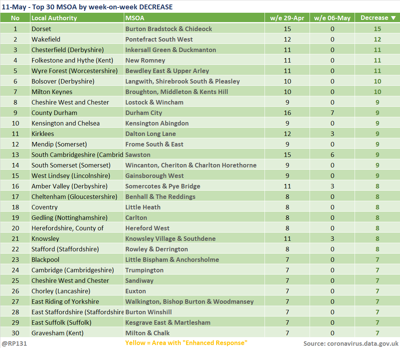Select 'Gainsborough West' cell
The width and height of the screenshot is (400, 348).
pyautogui.click(x=194, y=176)
